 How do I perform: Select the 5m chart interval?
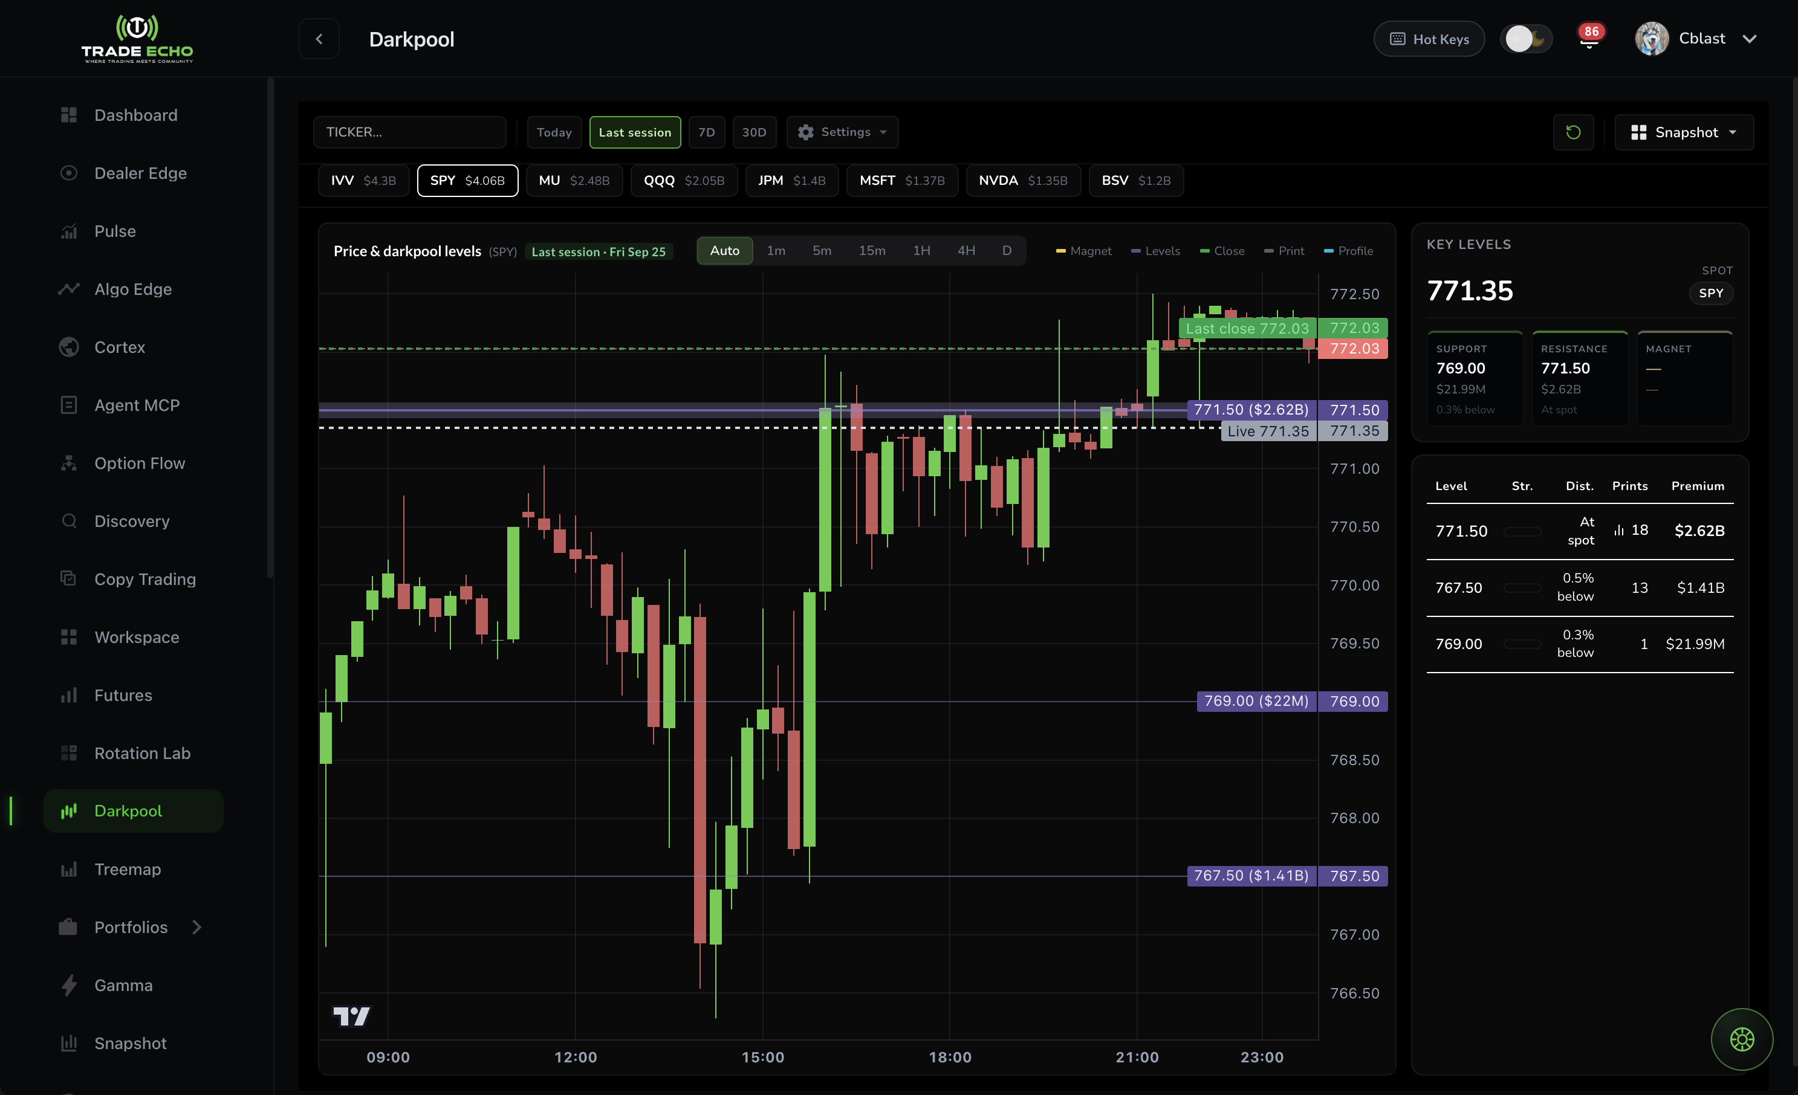822,250
